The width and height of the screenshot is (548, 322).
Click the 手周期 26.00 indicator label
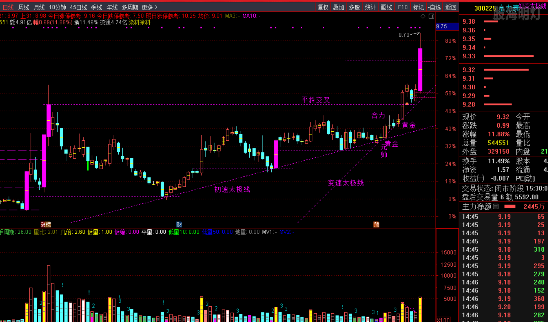tap(16, 232)
